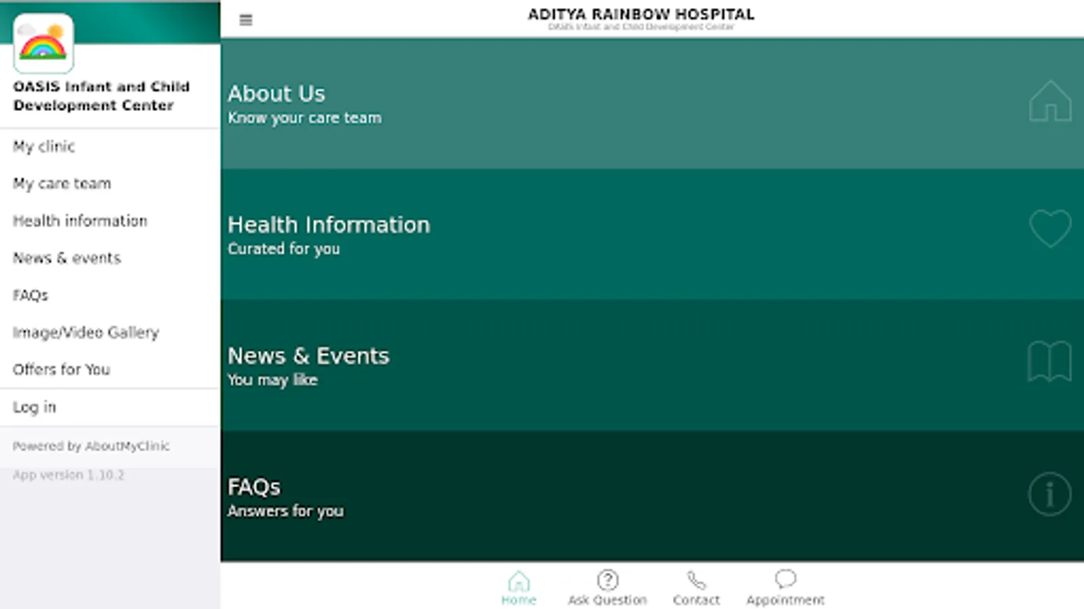This screenshot has width=1084, height=609.
Task: Open the News & Events title
Action: tap(308, 356)
